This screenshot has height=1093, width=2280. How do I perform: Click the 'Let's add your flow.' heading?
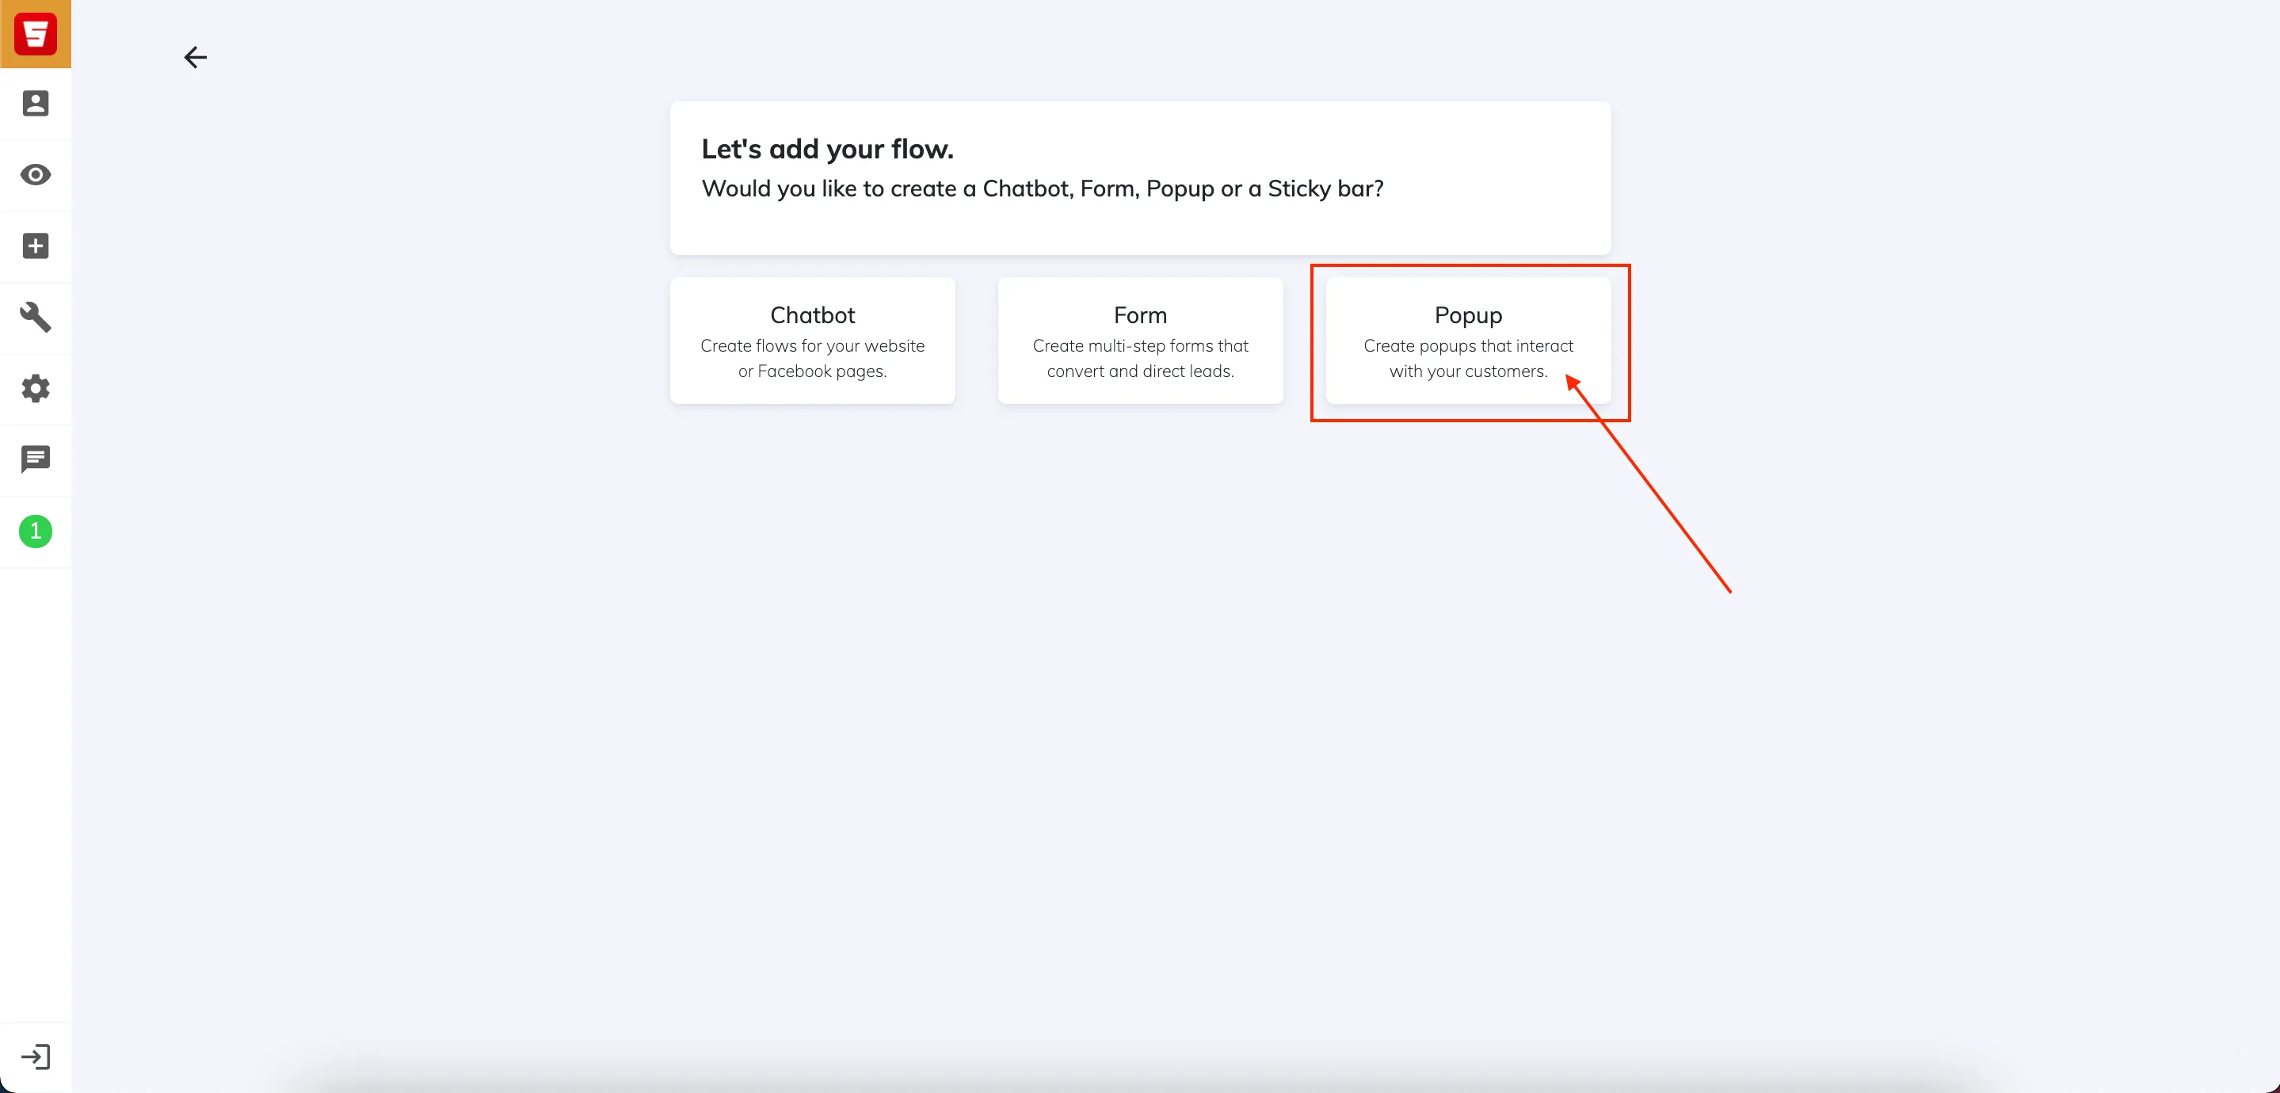click(x=828, y=149)
